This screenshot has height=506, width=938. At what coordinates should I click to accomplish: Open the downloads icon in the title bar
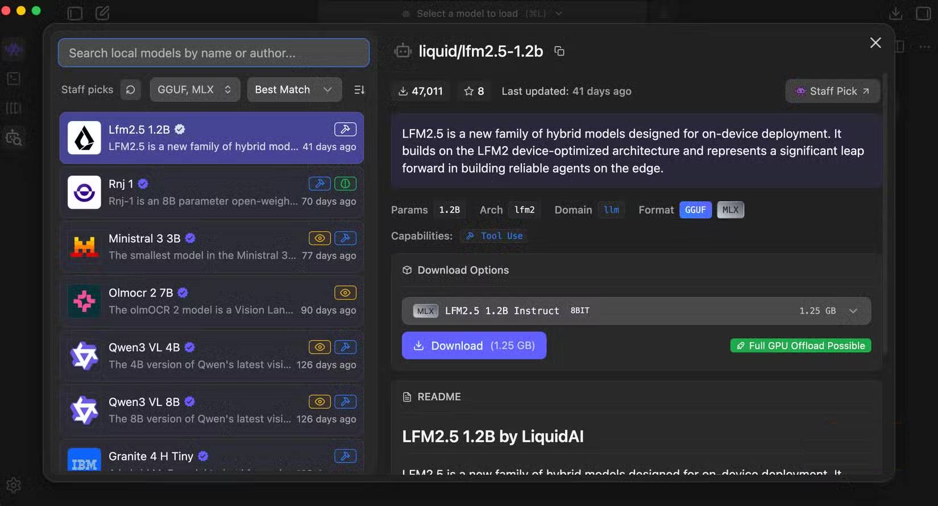tap(895, 13)
